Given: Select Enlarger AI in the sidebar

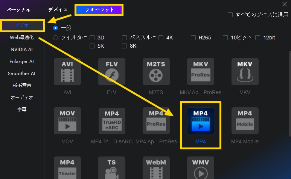Looking at the screenshot, I should click(22, 62).
